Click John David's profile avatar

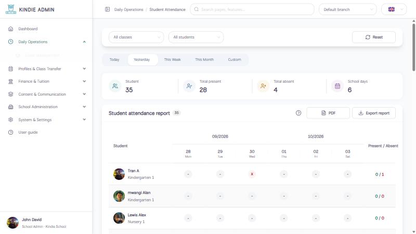(x=12, y=223)
